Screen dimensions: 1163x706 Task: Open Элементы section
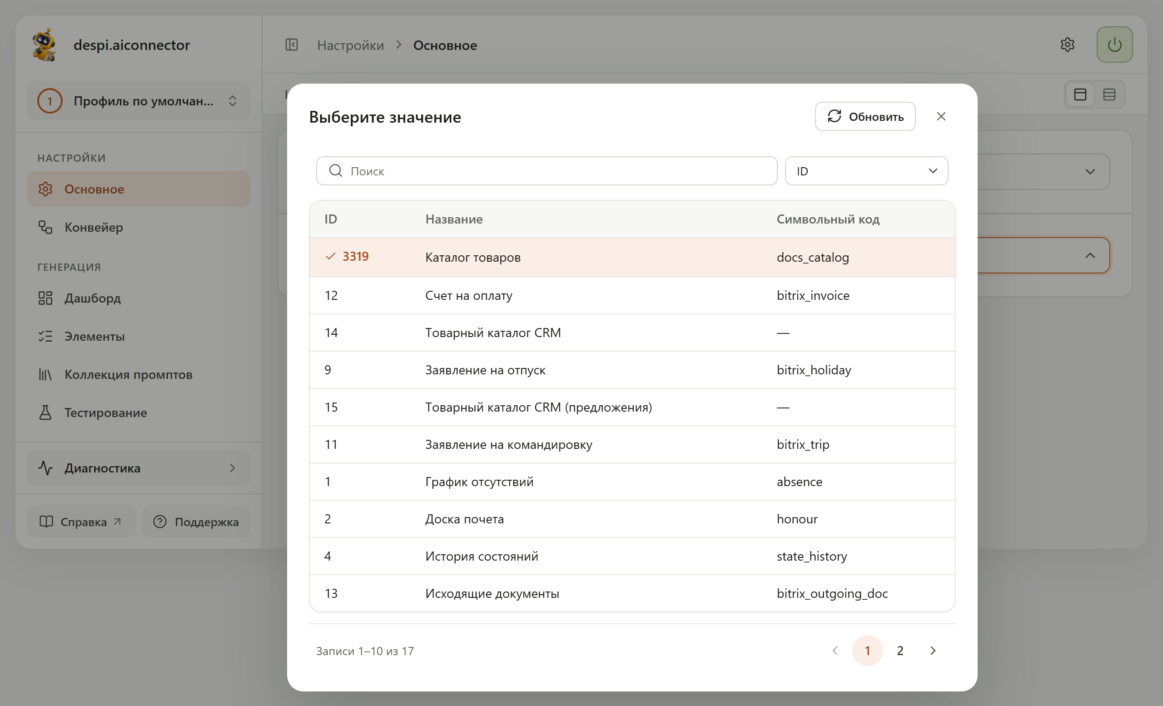(x=138, y=337)
